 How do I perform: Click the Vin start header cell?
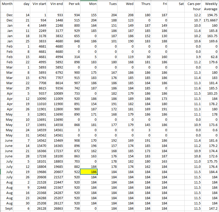click(39, 4)
